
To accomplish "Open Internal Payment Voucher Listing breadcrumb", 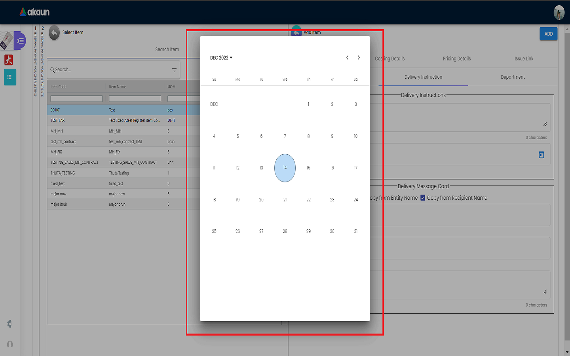I will coord(36,61).
